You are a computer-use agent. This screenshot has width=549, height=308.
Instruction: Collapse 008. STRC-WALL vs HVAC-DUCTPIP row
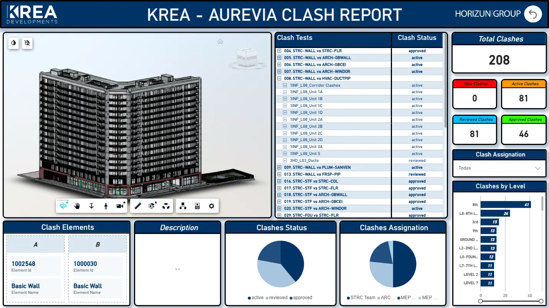(279, 78)
